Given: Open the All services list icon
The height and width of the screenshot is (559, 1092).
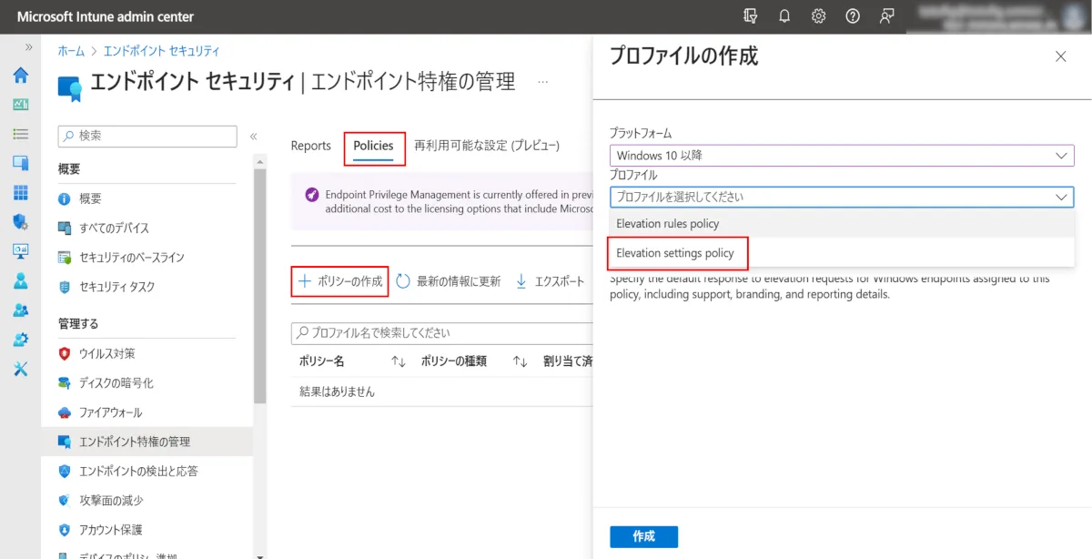Looking at the screenshot, I should (20, 134).
